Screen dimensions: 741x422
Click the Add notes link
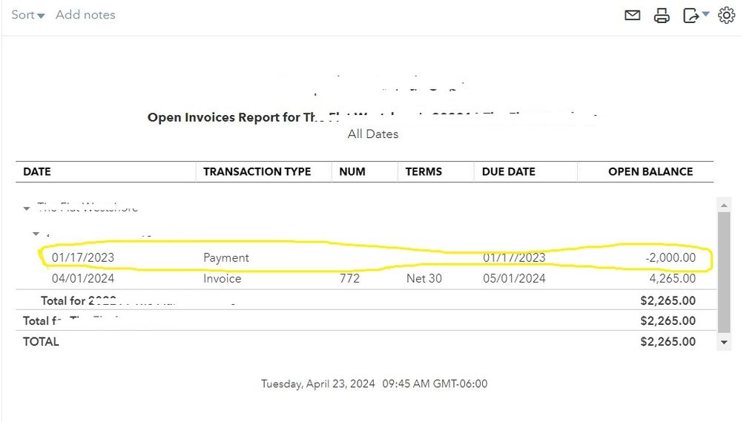pos(85,15)
